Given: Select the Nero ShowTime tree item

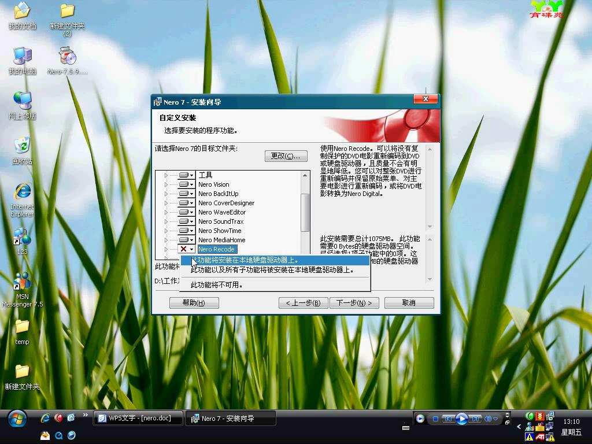Looking at the screenshot, I should (220, 231).
